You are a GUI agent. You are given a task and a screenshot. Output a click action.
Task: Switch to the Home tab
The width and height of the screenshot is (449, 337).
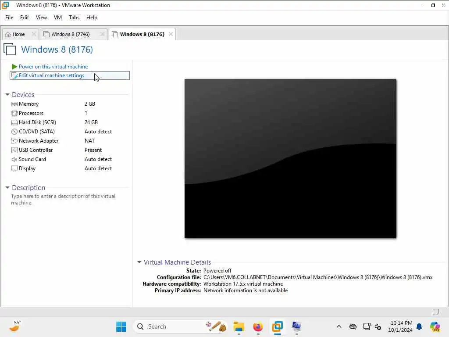pos(20,34)
